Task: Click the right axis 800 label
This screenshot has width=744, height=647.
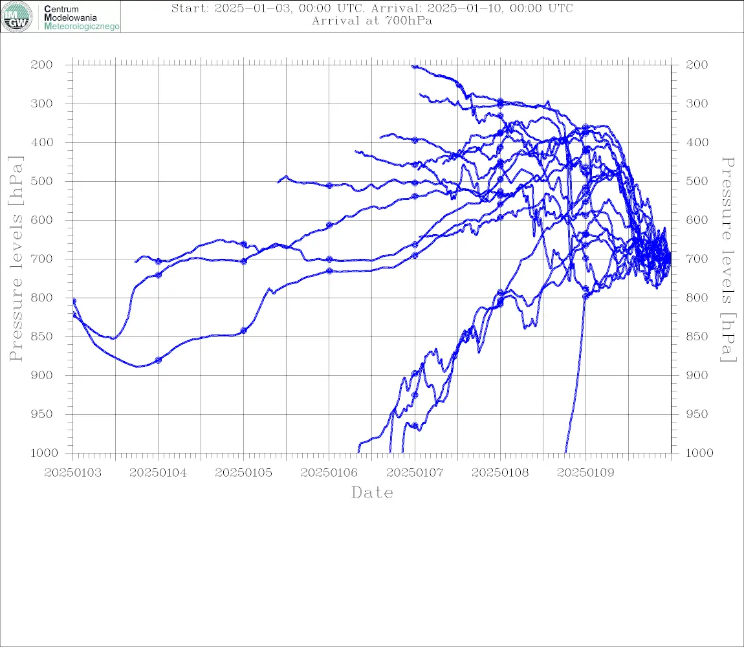Action: click(697, 298)
